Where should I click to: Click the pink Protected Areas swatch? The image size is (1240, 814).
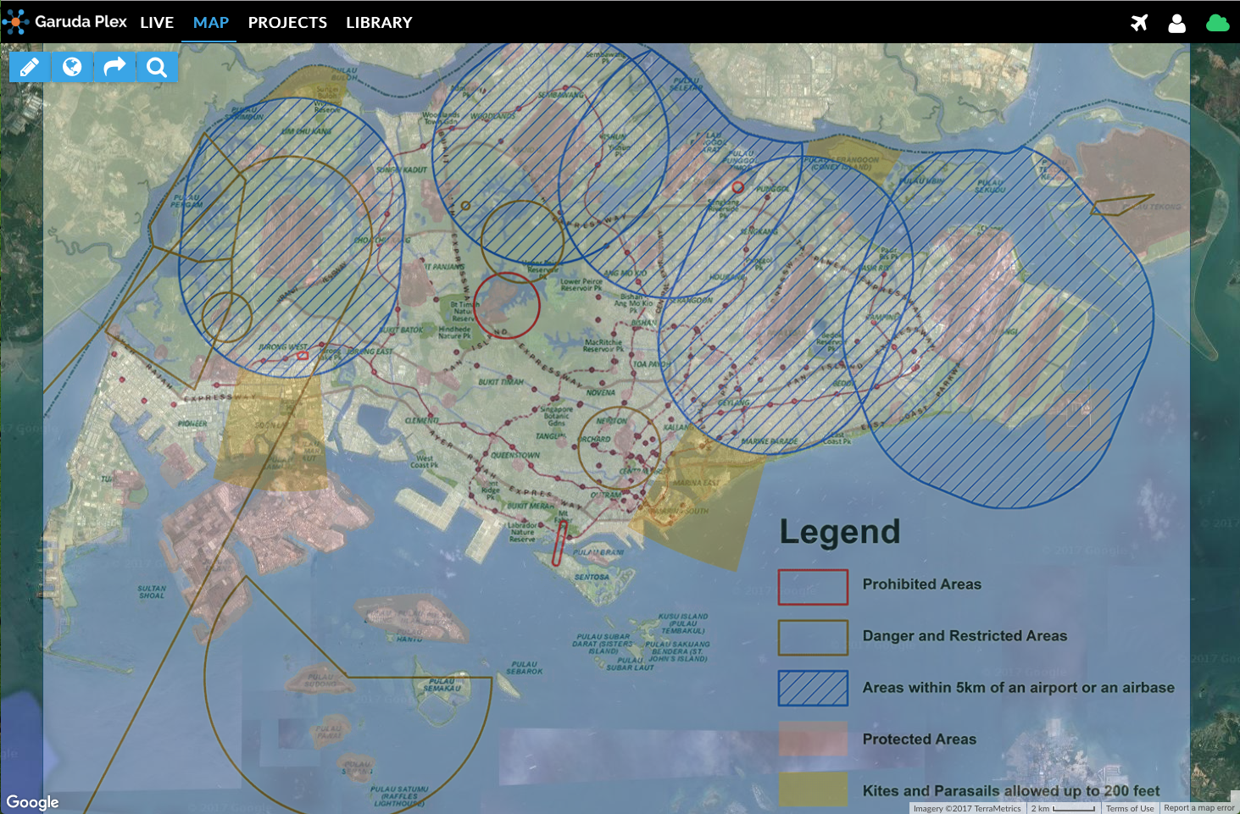pos(813,739)
